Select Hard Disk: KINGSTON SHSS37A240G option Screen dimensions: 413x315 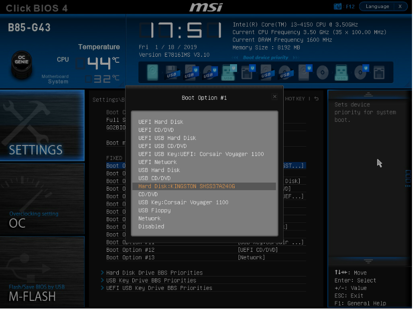pyautogui.click(x=186, y=186)
